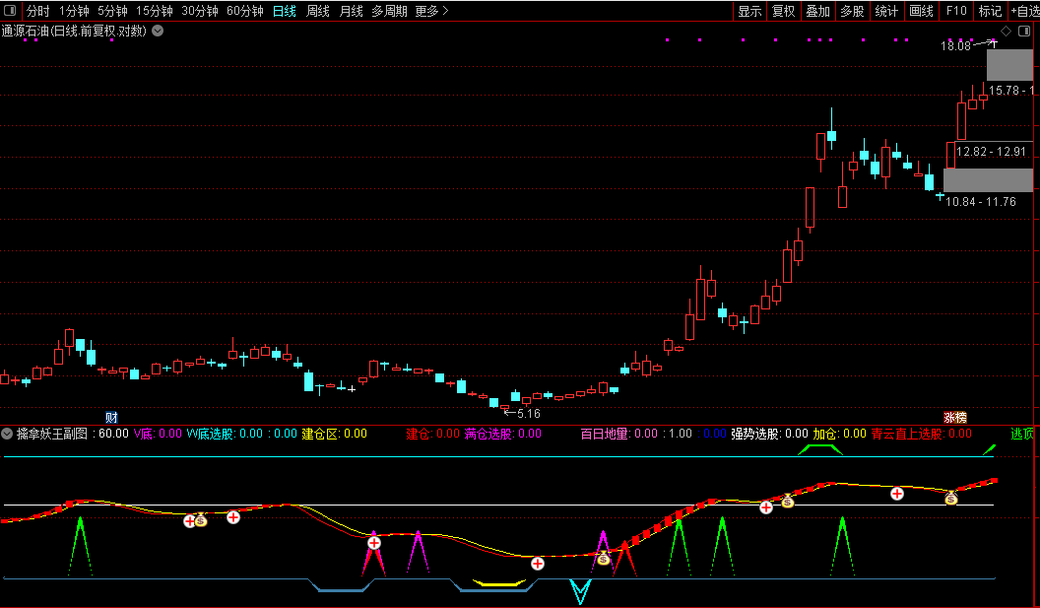Image resolution: width=1040 pixels, height=608 pixels.
Task: Click the 画线 drawing tools button
Action: [921, 11]
